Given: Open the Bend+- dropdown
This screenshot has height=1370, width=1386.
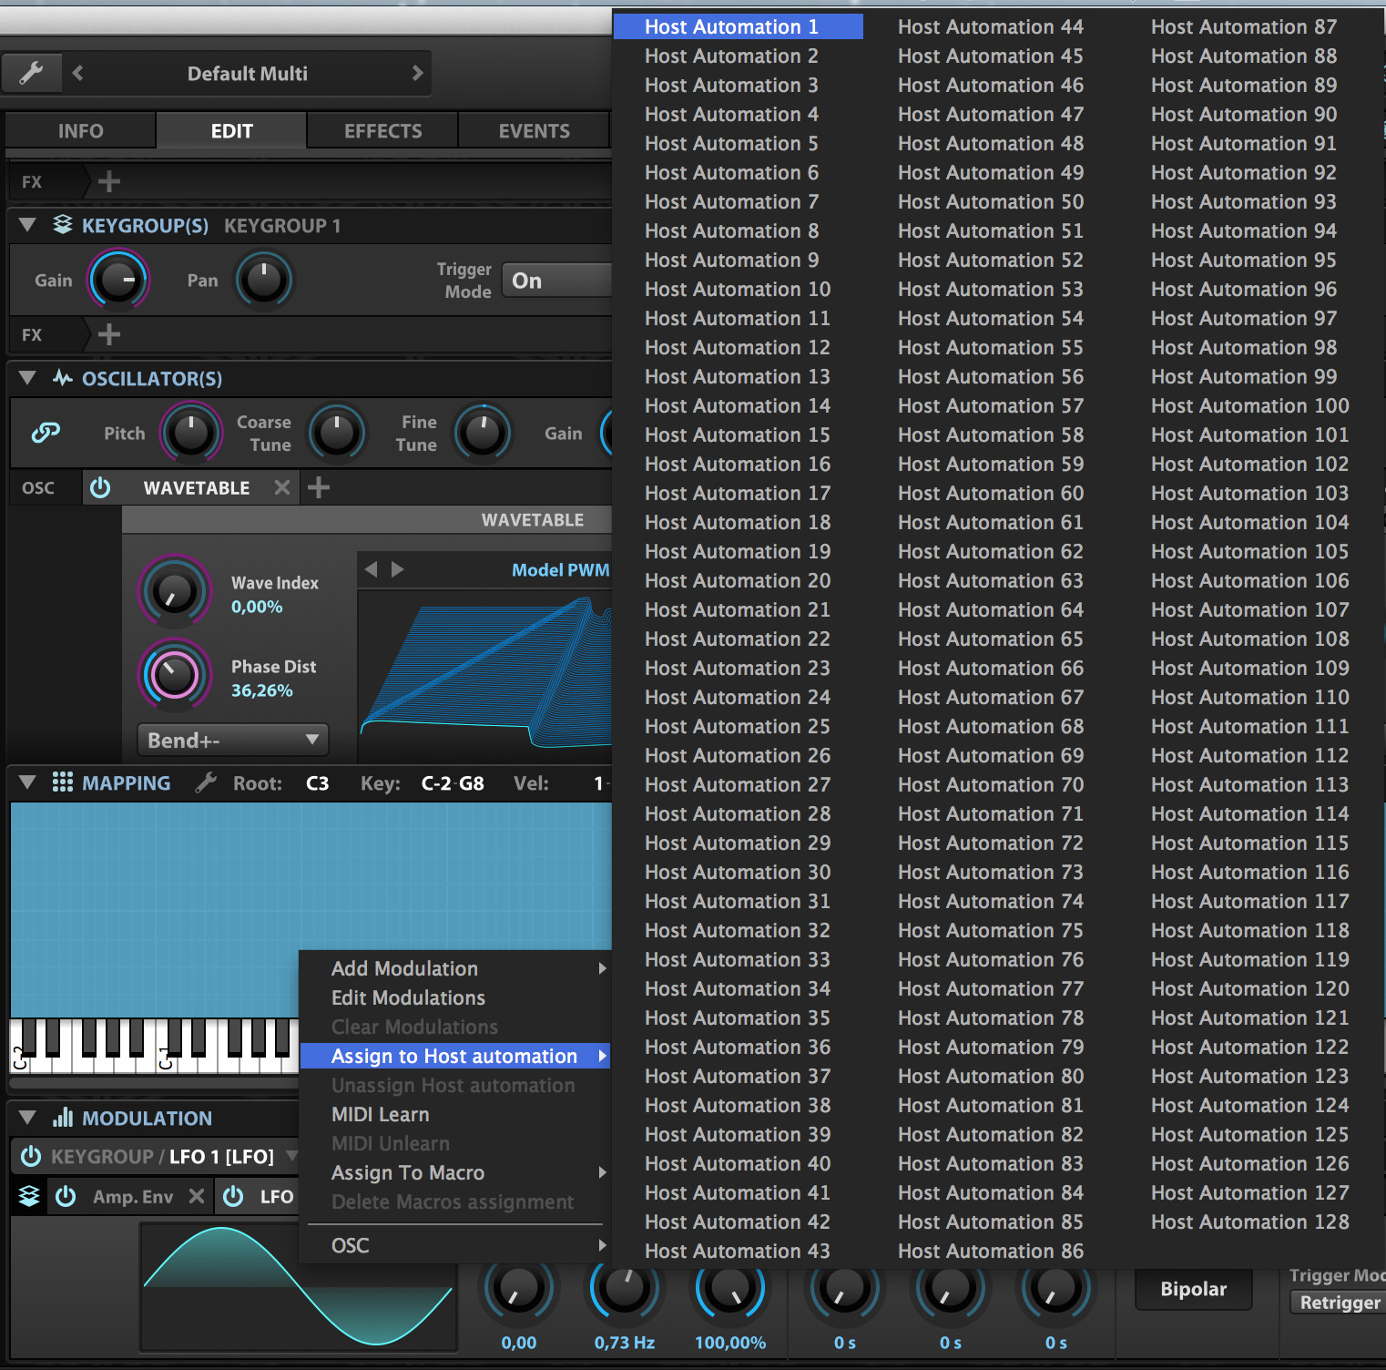Looking at the screenshot, I should click(x=232, y=740).
